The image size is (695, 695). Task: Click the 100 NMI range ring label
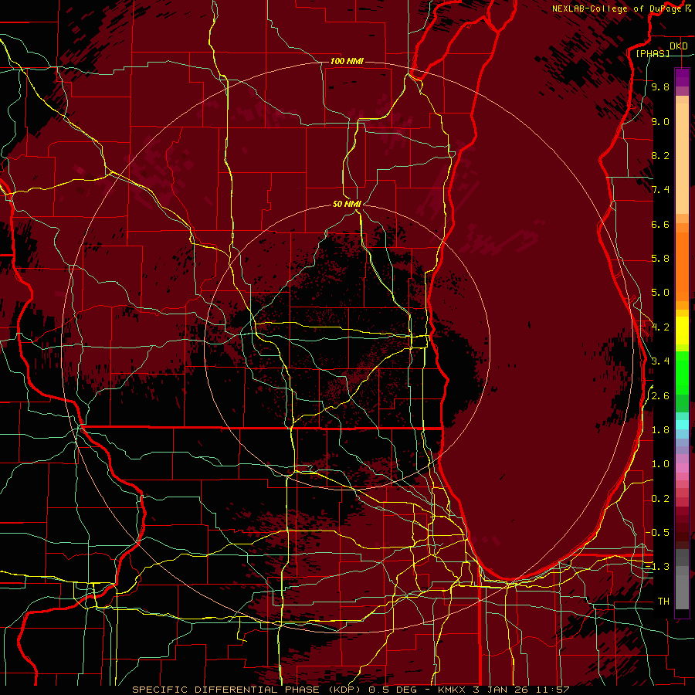tap(347, 61)
